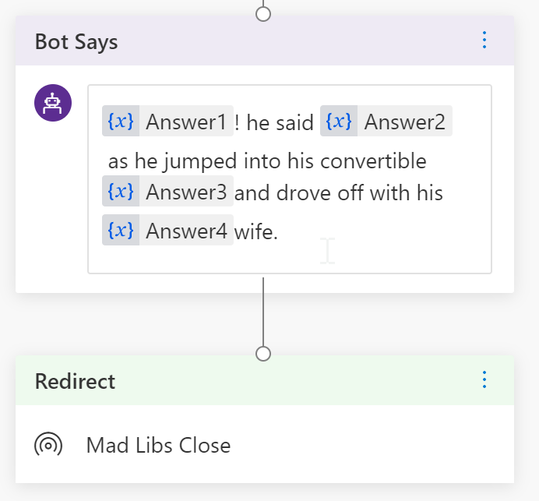Click the Bot Says node title
This screenshot has width=539, height=501.
coord(76,41)
